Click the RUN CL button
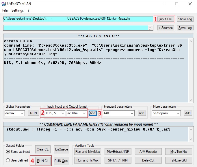The width and height of the screenshot is (197, 167). pos(43,161)
